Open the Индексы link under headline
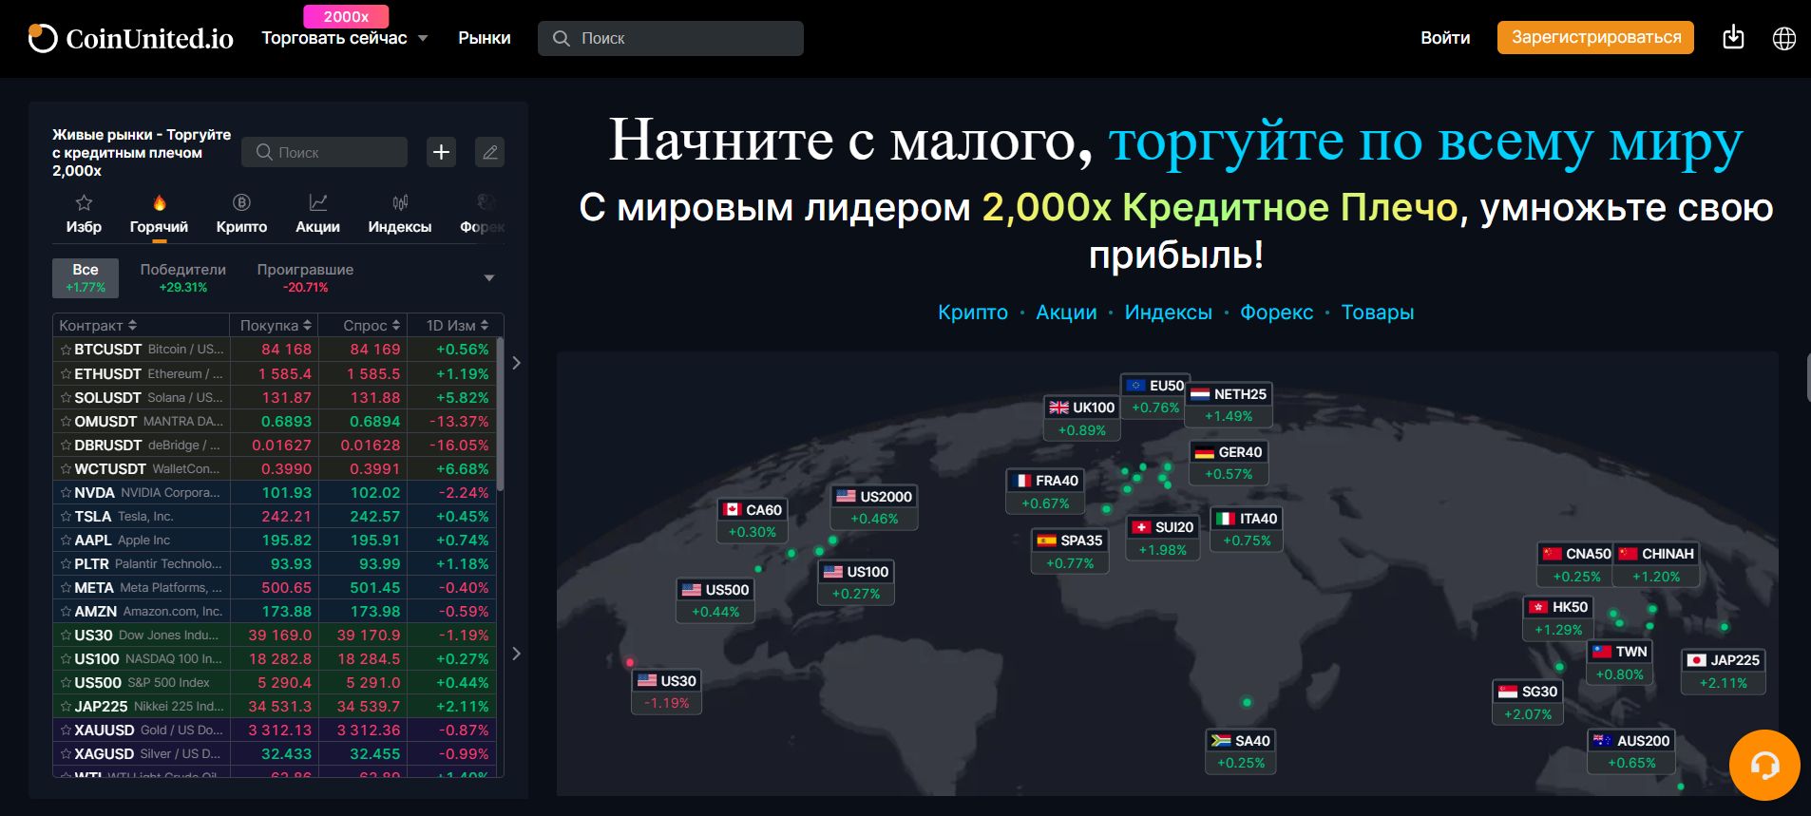 (x=1169, y=313)
